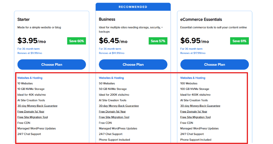Open Business Free Site Migration Tool link
The image size is (273, 144).
pos(114,117)
